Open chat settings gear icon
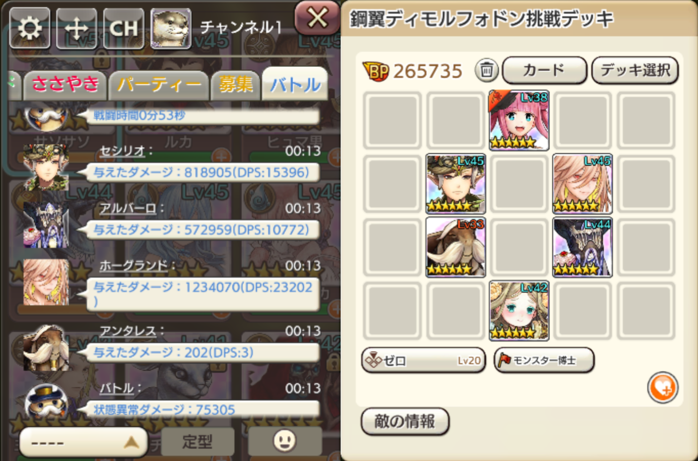Viewport: 698px width, 461px height. pos(30,28)
